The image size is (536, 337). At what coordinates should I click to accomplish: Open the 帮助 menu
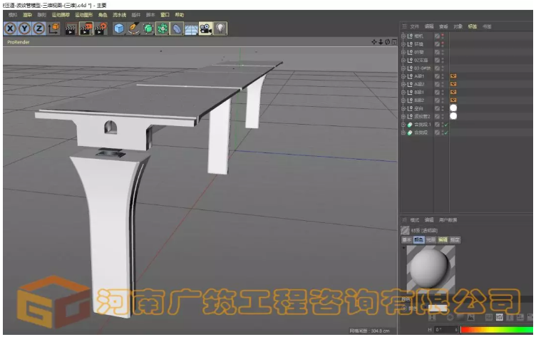[x=180, y=15]
